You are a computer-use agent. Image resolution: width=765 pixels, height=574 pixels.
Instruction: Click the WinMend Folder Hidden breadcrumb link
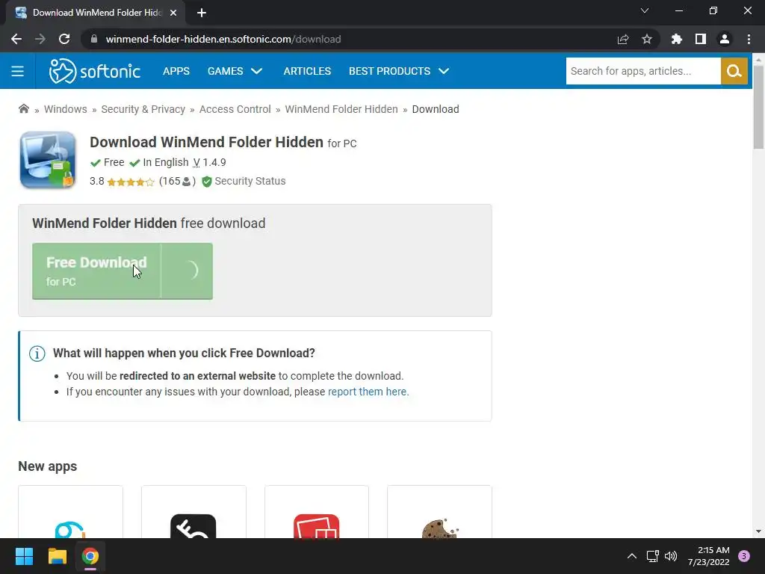pyautogui.click(x=341, y=109)
